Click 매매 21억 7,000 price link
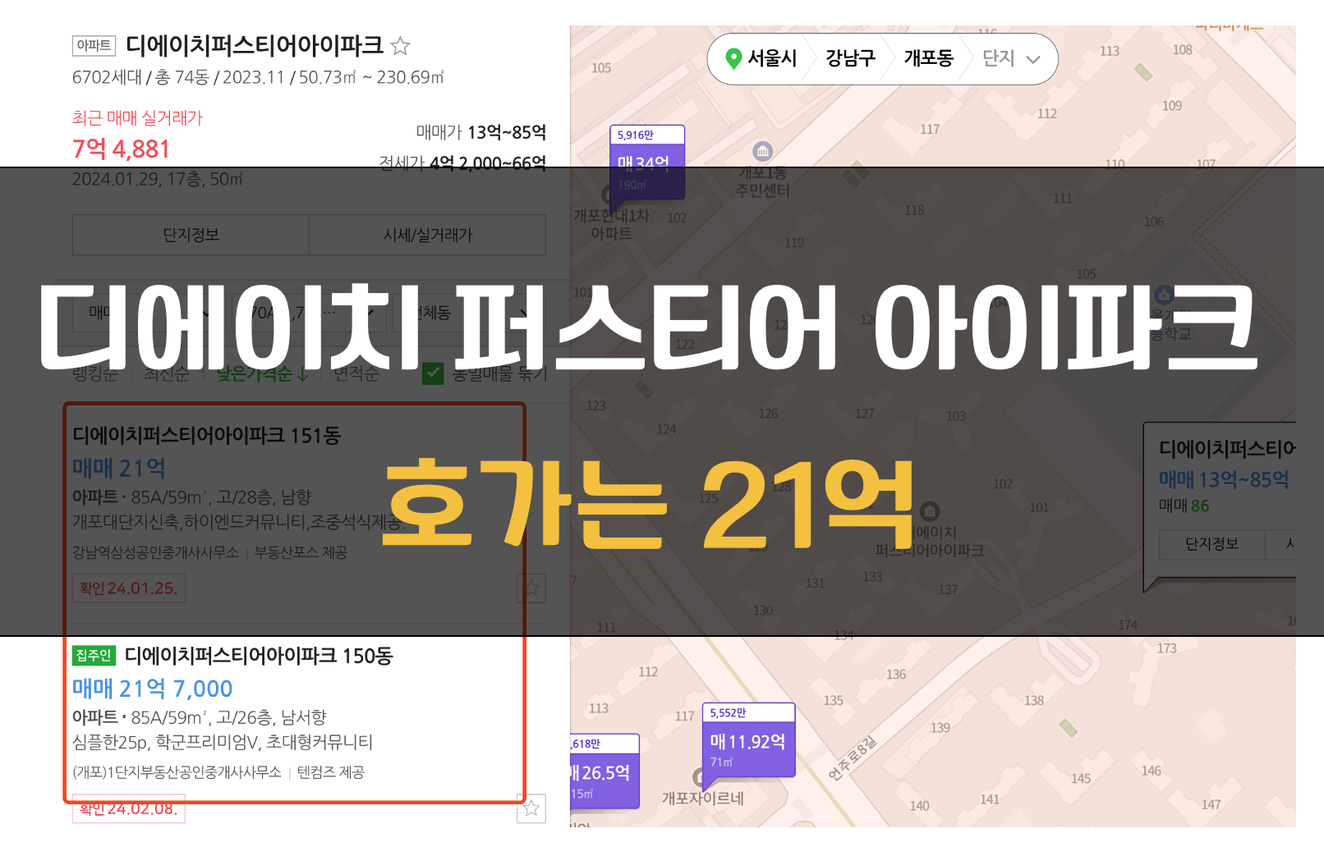 (152, 689)
